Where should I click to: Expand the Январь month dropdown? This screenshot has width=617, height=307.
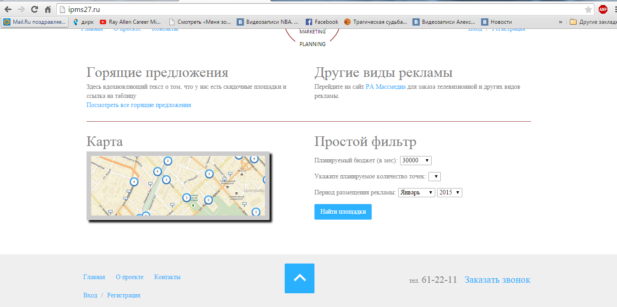coord(417,193)
